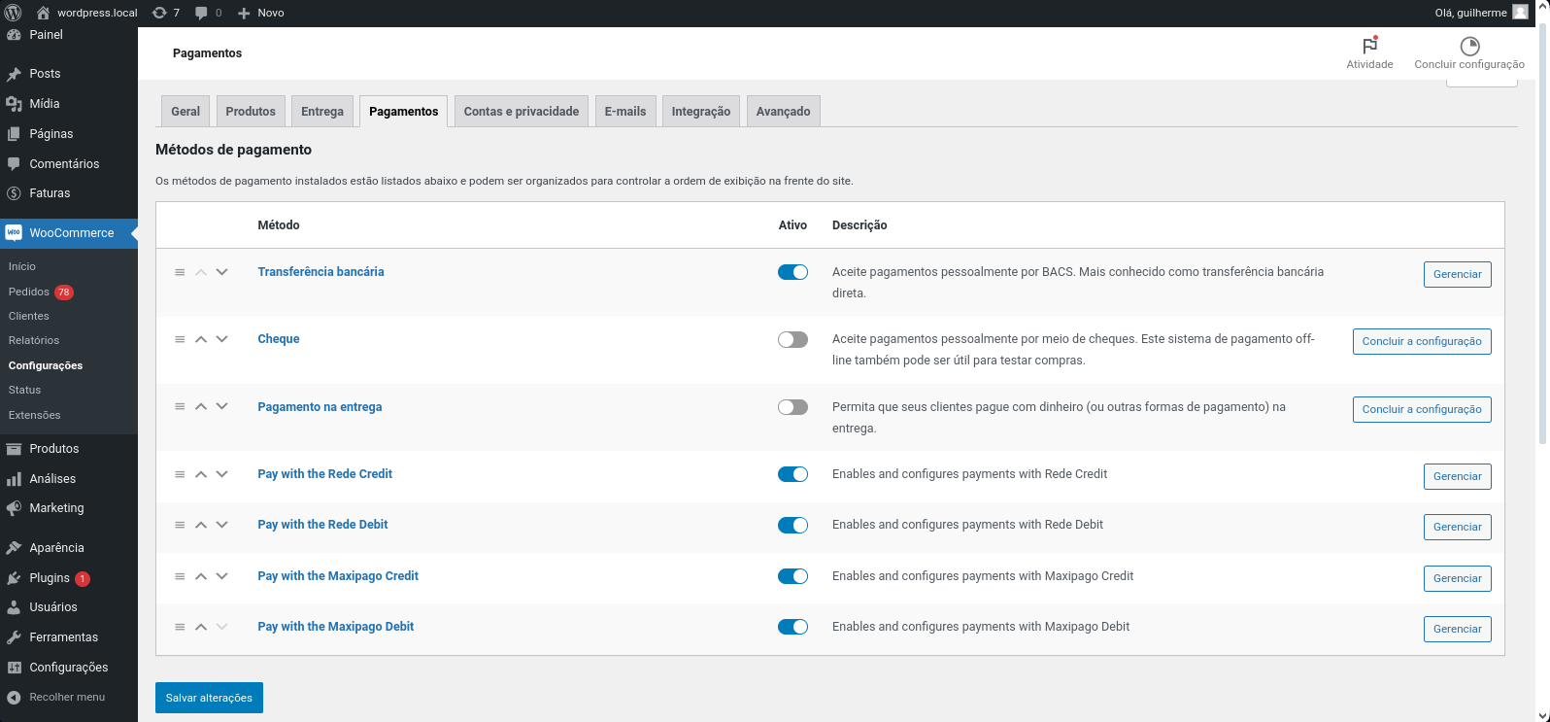Click Gerenciar for Rede Debit

tap(1458, 527)
